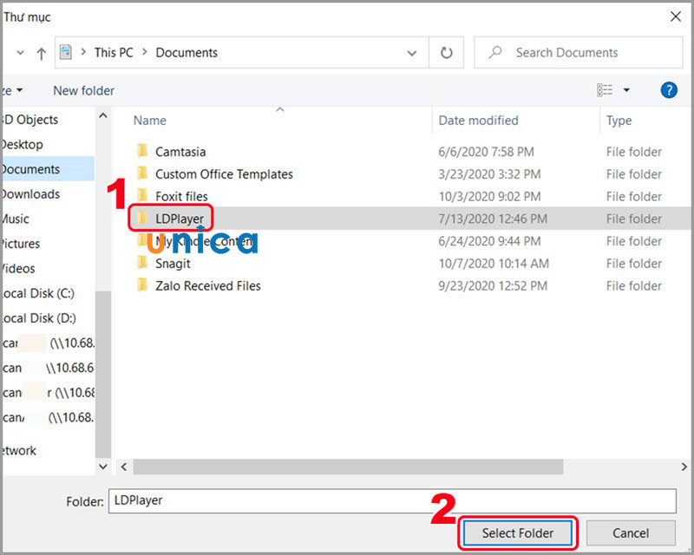Click the change view icon near the top right
Screen dimensions: 694x555
point(607,89)
